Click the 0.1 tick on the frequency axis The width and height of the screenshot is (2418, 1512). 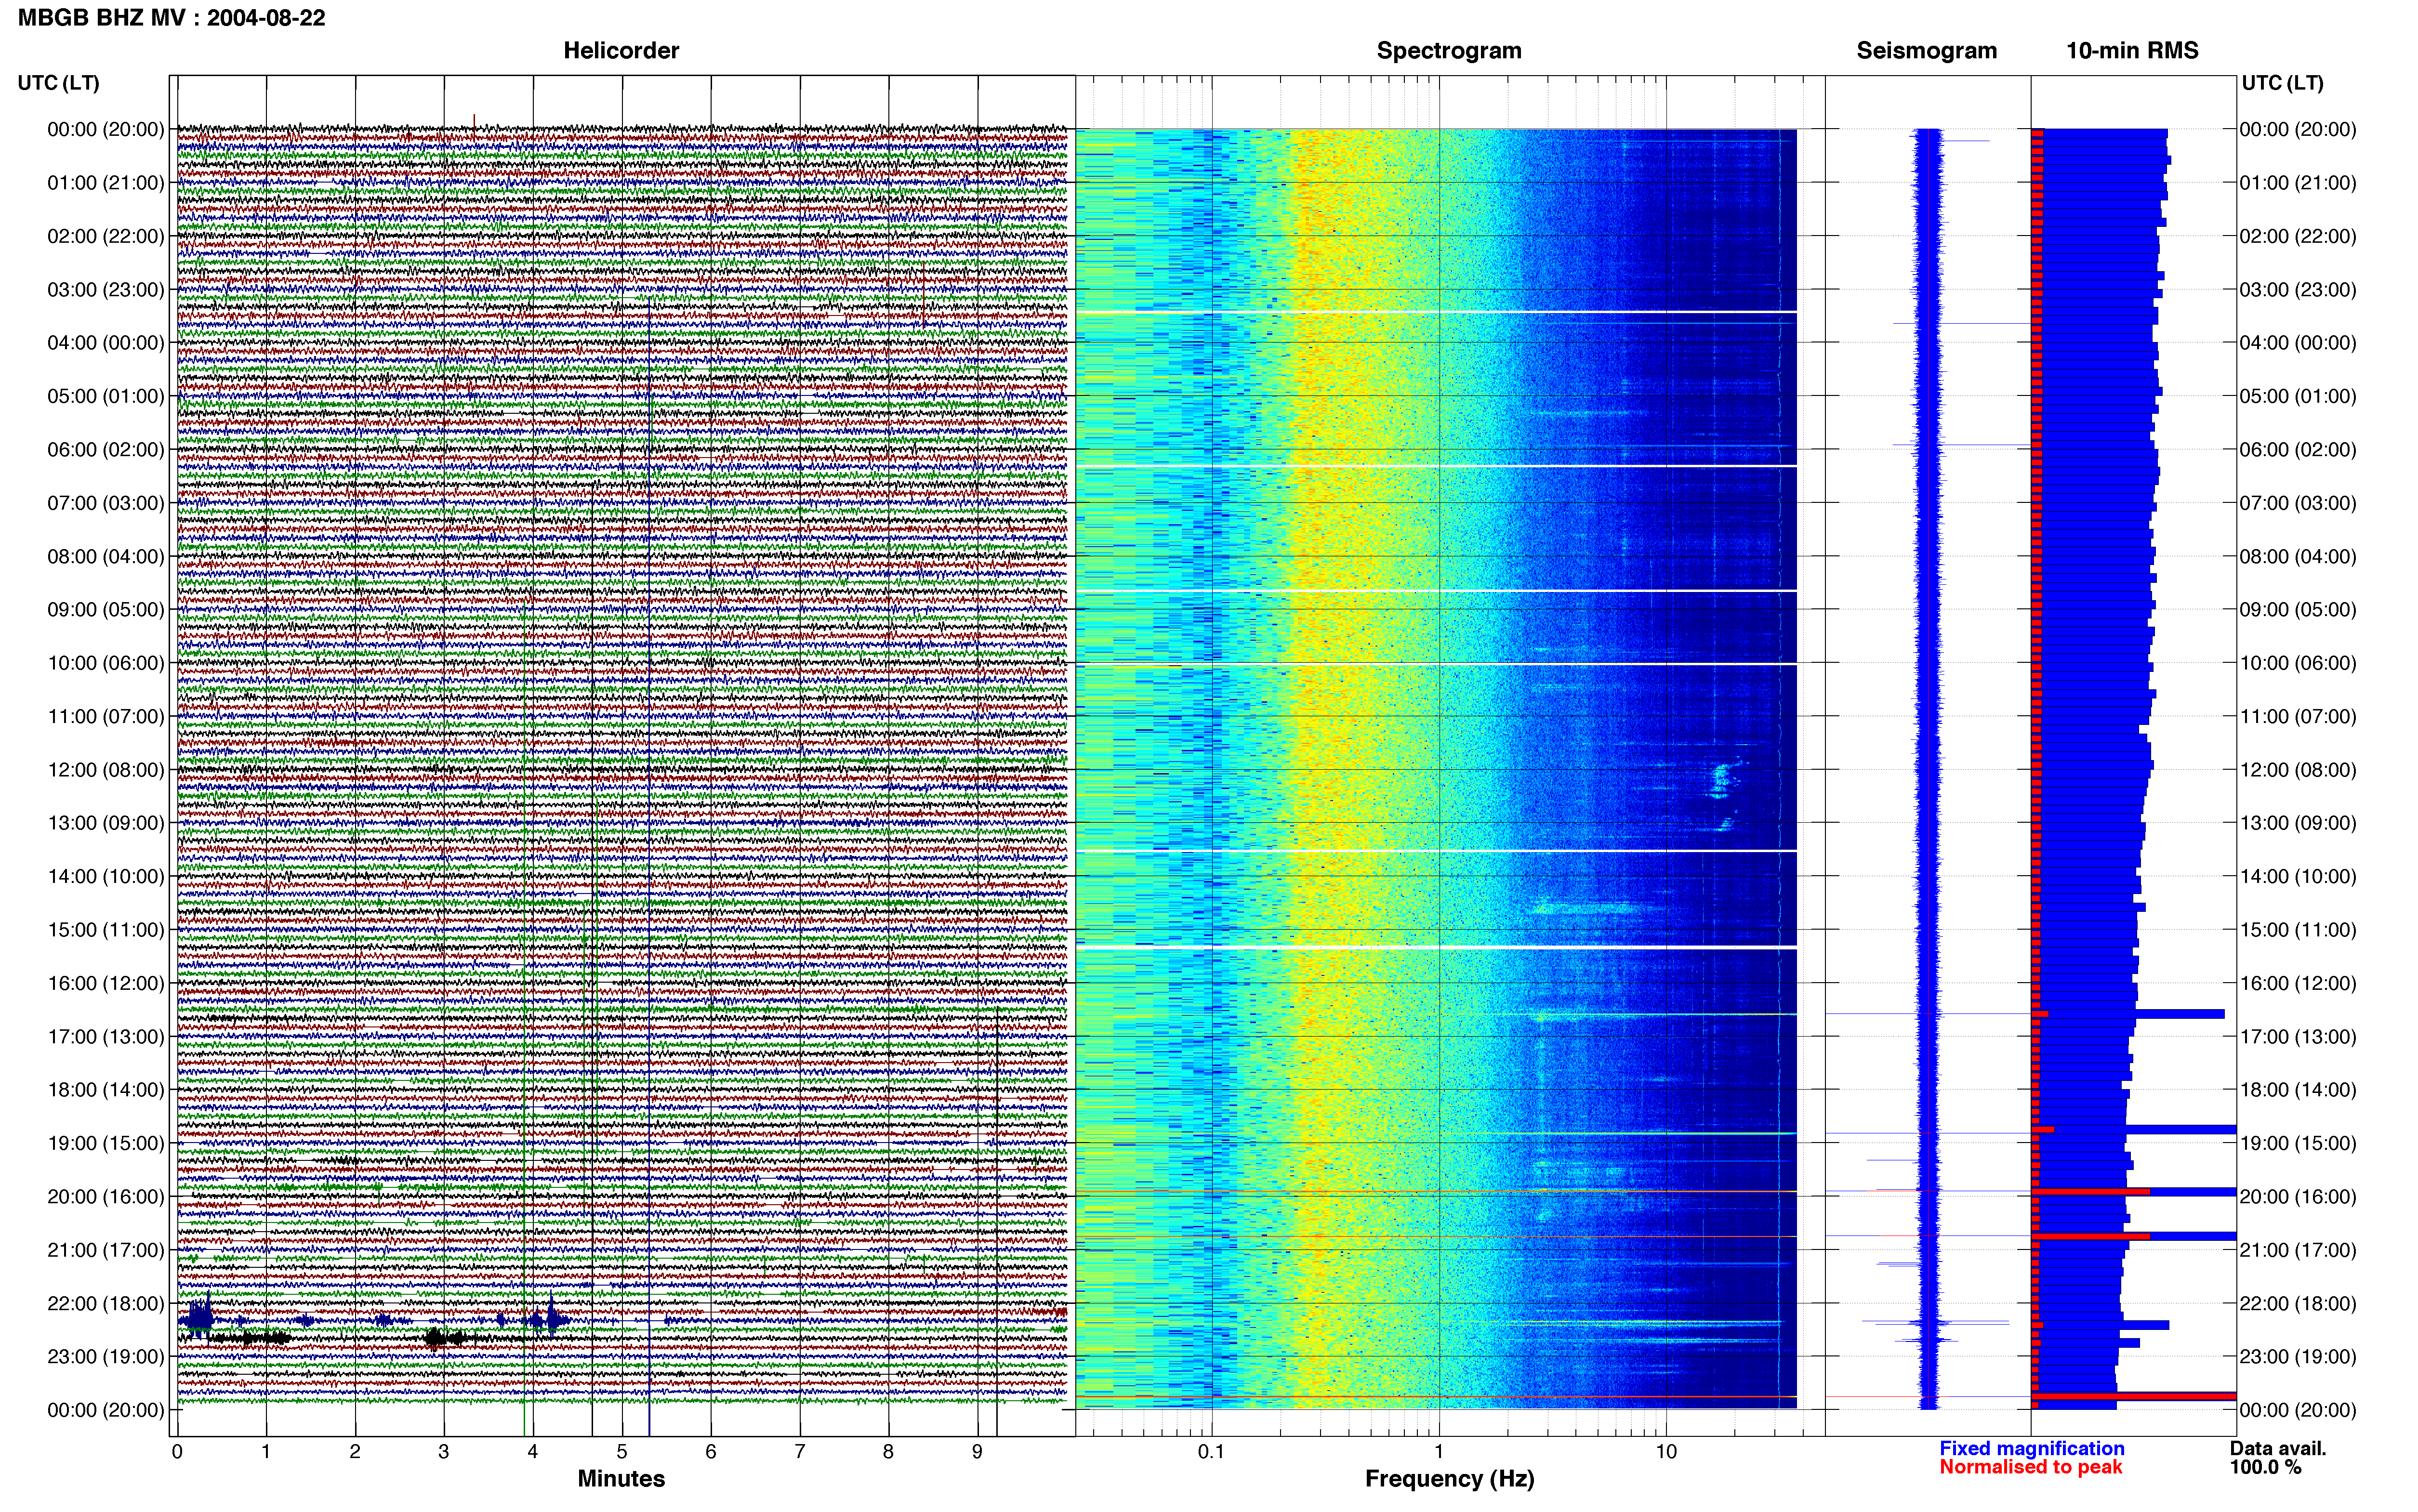click(x=1211, y=1452)
